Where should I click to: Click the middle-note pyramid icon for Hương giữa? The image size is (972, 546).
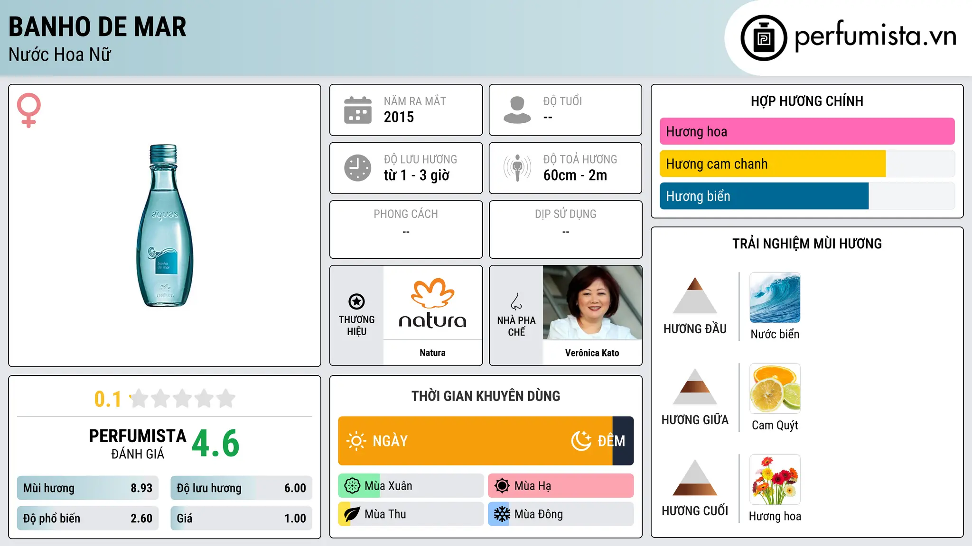click(x=695, y=386)
